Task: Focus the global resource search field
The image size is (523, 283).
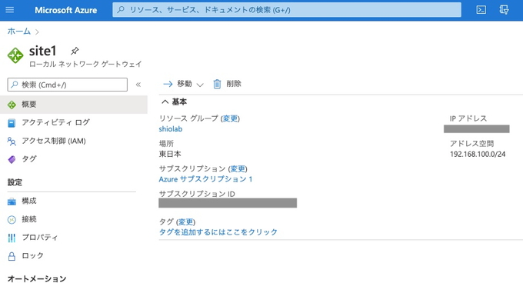Action: click(287, 10)
